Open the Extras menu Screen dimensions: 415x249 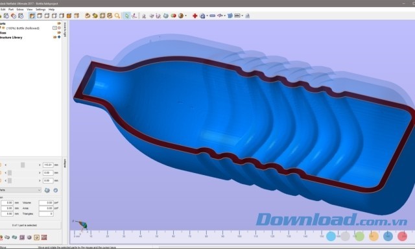(20, 9)
